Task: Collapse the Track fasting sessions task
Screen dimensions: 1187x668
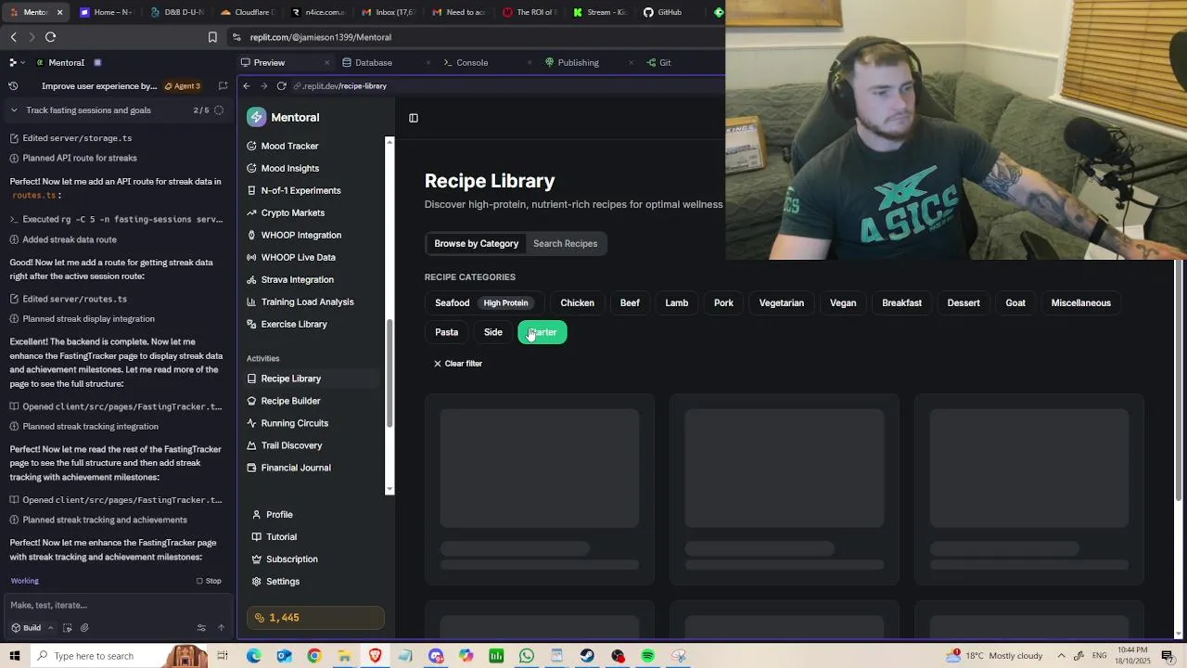Action: [14, 110]
